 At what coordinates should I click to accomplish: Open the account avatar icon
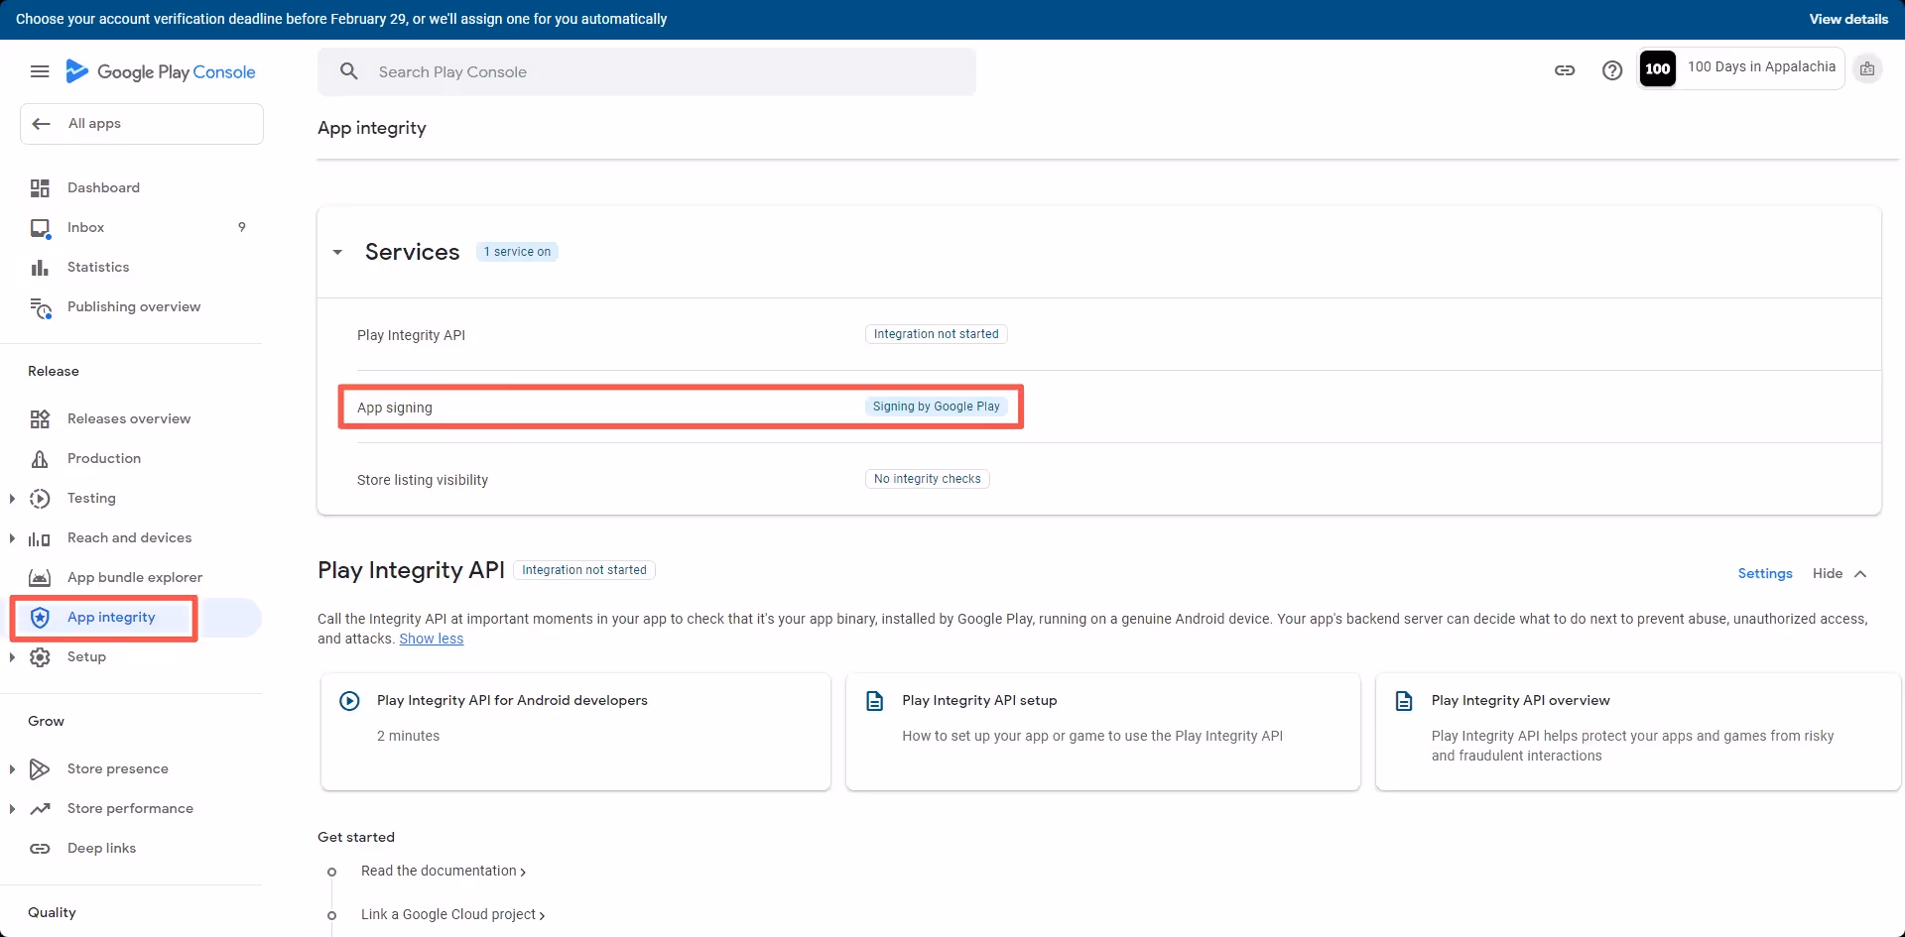tap(1867, 68)
